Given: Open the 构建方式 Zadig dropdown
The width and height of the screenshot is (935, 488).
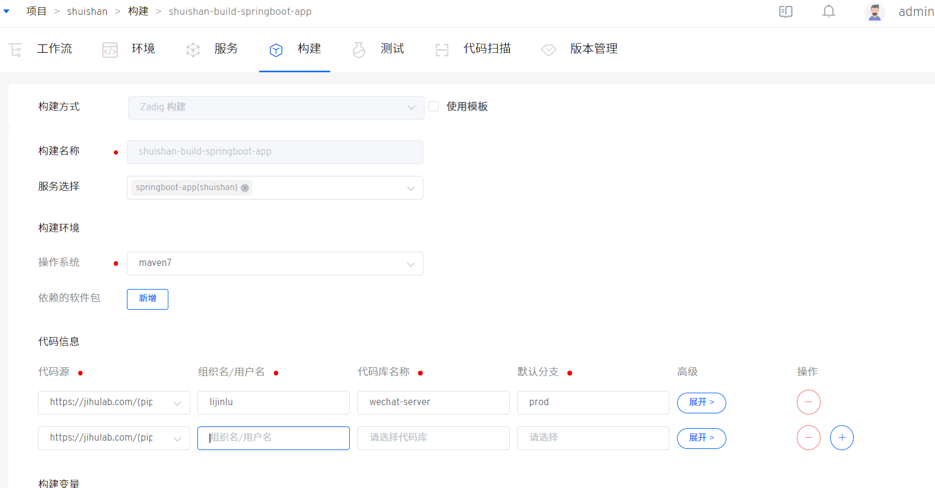Looking at the screenshot, I should 276,108.
